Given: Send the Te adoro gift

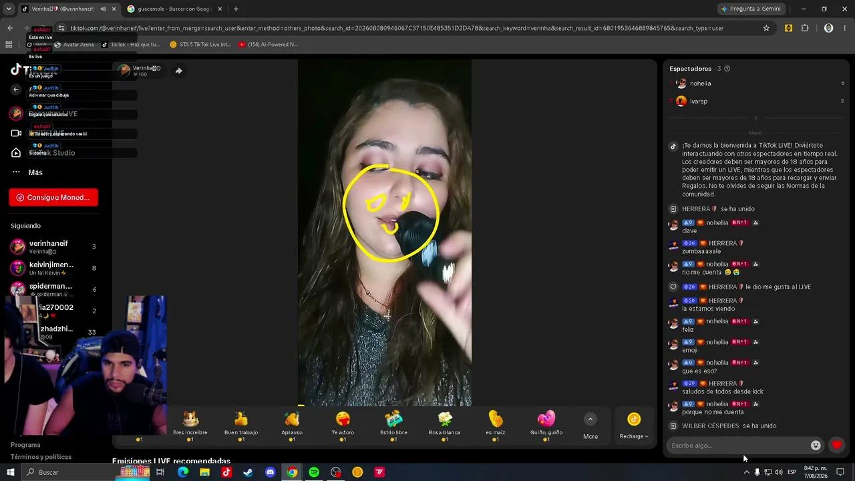Looking at the screenshot, I should point(343,425).
